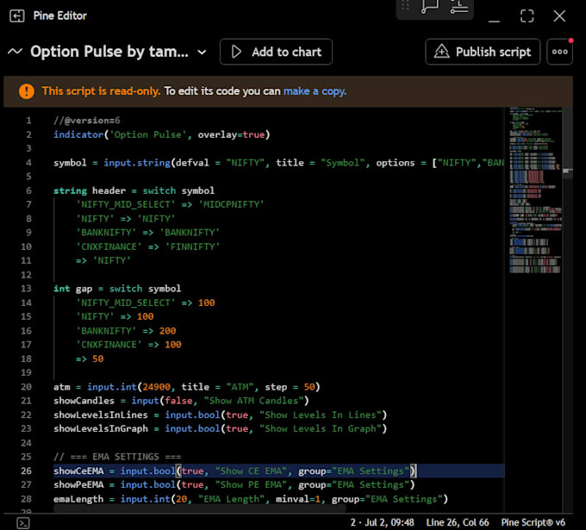The image size is (586, 530).
Task: Click the value 24900 in the atm line
Action: pos(156,387)
